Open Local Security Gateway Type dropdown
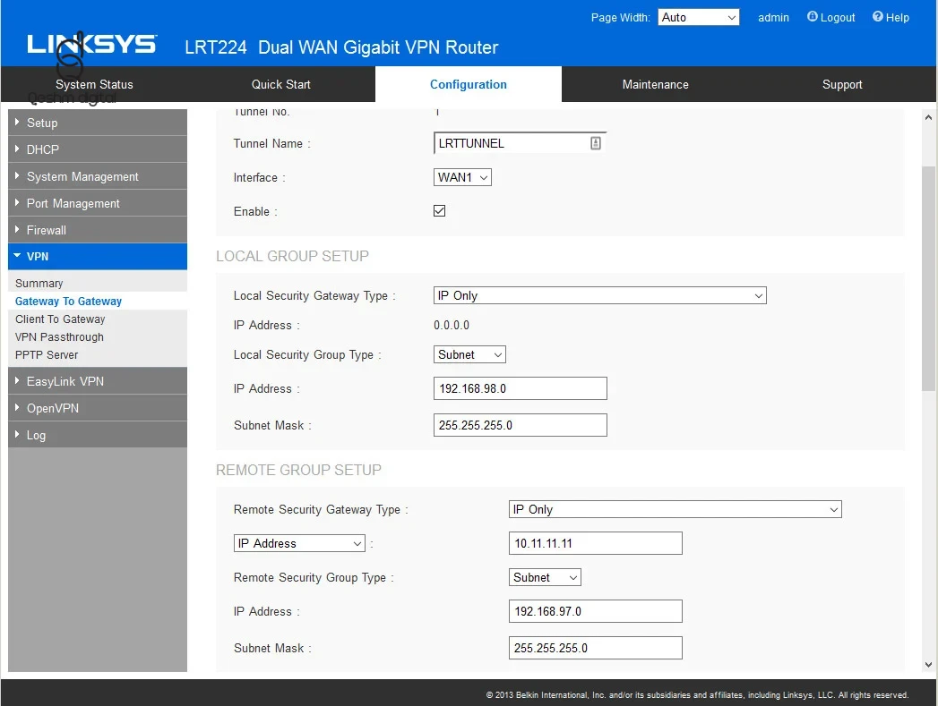 click(600, 295)
